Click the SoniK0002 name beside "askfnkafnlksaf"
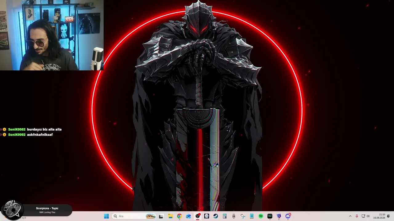394x221 pixels. [x=17, y=135]
